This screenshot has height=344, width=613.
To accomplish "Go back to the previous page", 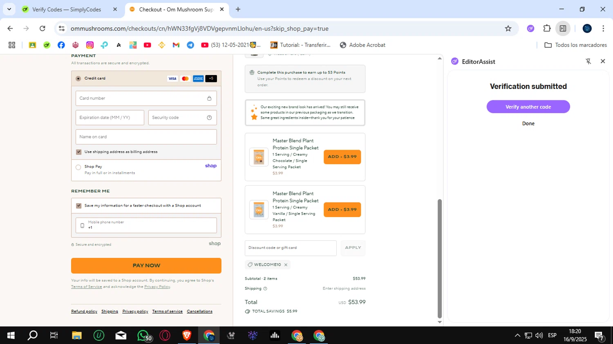I will (10, 29).
